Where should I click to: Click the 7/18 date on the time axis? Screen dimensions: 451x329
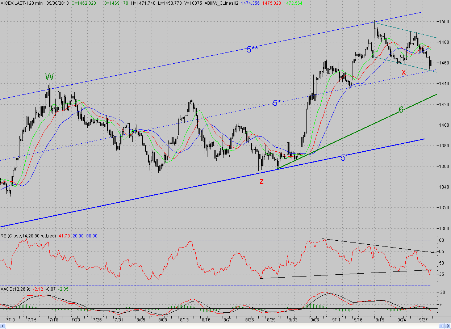tap(54, 320)
